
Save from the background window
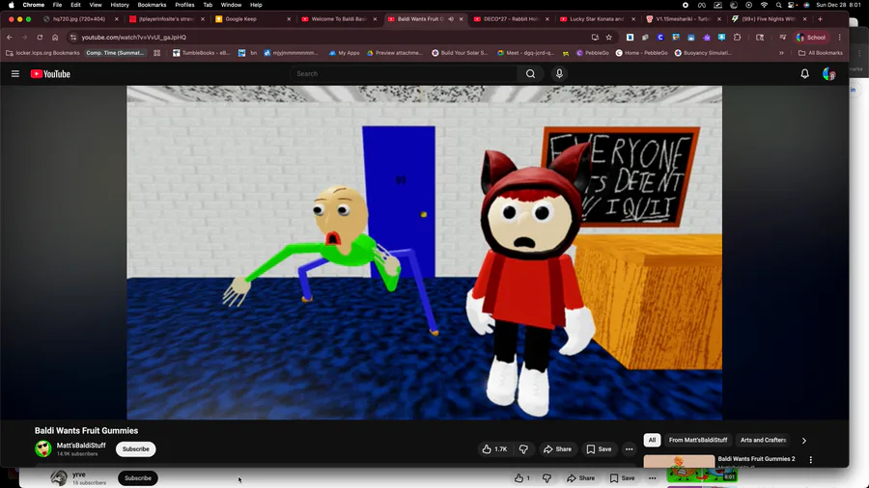point(623,478)
